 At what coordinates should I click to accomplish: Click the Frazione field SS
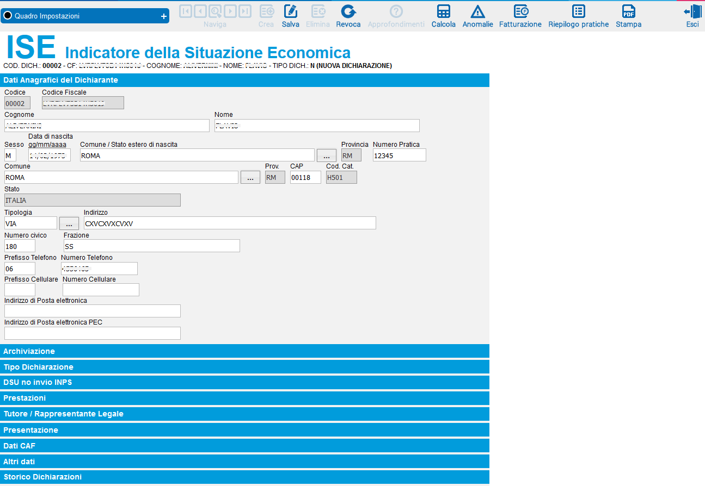click(x=152, y=246)
